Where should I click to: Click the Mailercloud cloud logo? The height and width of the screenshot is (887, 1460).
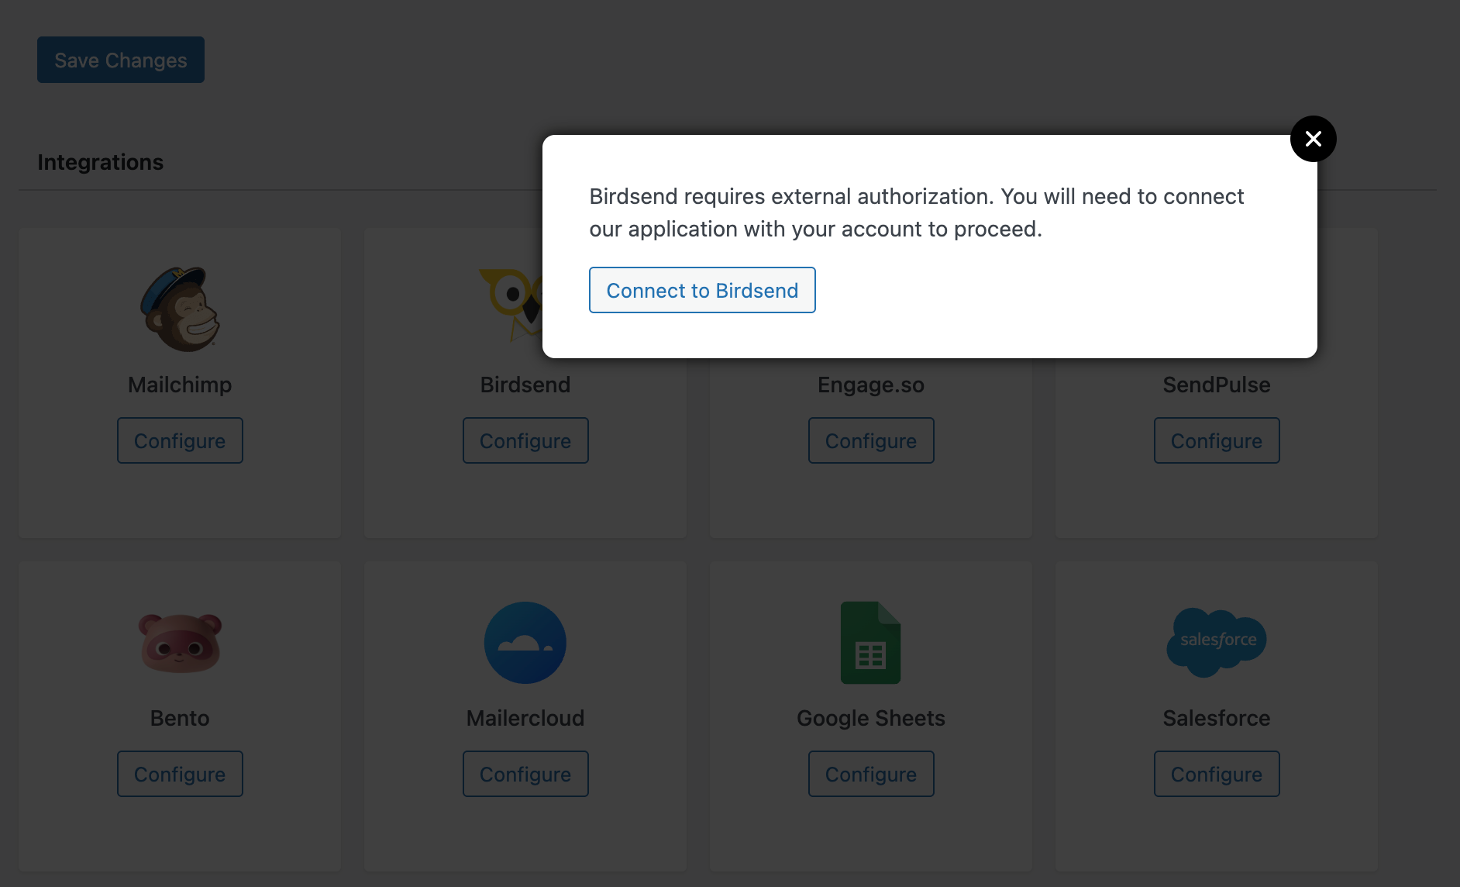(525, 643)
